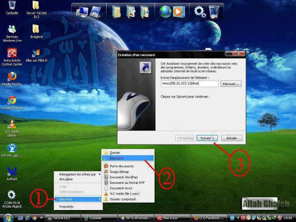This screenshot has height=222, width=296.
Task: Switch to the Corbeille taskbar window
Action: tap(99, 218)
